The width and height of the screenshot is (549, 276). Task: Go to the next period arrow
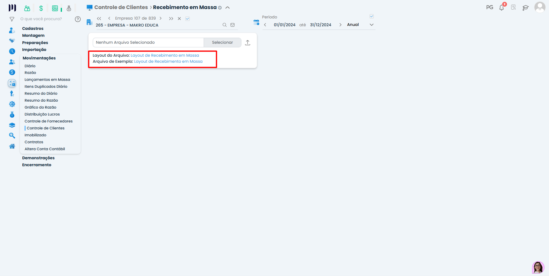[x=341, y=25]
